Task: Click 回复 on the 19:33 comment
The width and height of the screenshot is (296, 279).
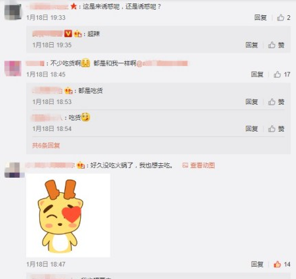Action: (x=260, y=17)
